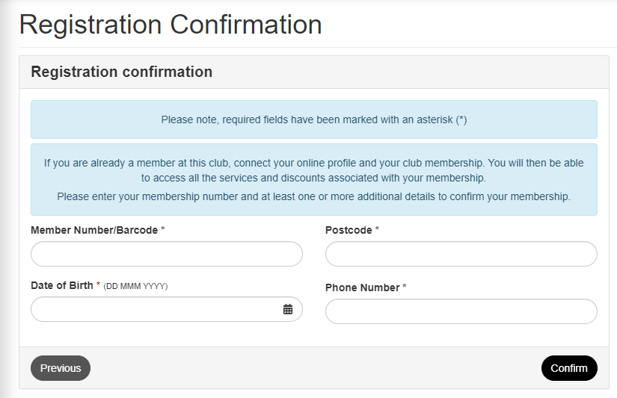Screen dimensions: 617x398
Task: Click into the Phone Number field
Action: pyautogui.click(x=461, y=311)
